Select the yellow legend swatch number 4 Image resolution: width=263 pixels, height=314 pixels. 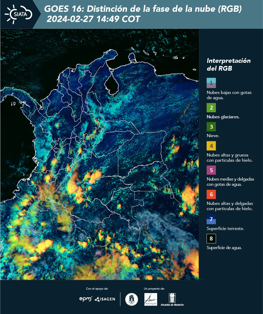211,146
